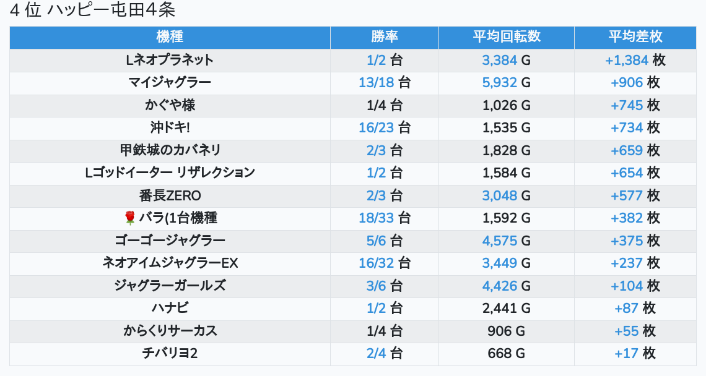This screenshot has height=376, width=706.
Task: Click the 3,048 rotations link for 番長ZERO
Action: (x=500, y=195)
